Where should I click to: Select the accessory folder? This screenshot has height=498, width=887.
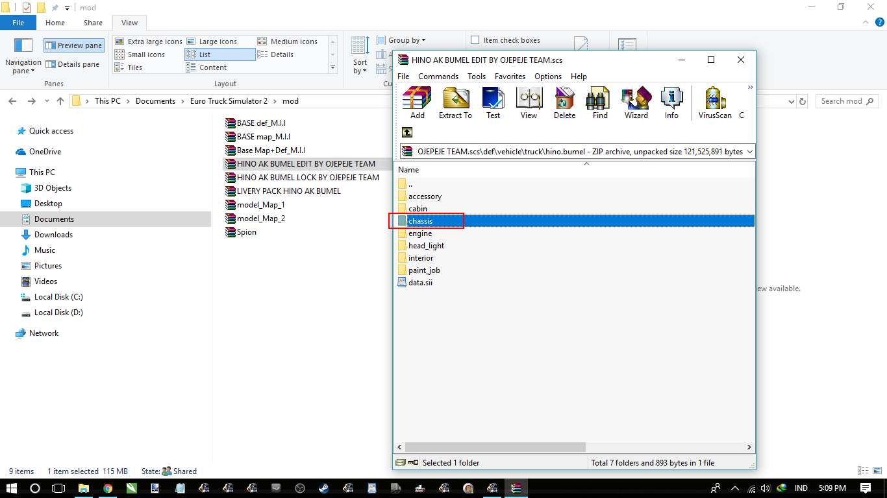(x=425, y=196)
